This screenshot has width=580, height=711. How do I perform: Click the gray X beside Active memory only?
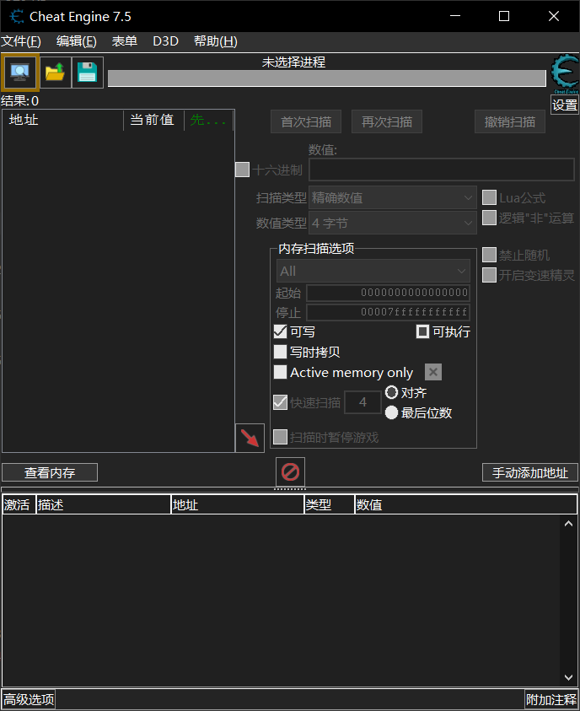pos(433,372)
